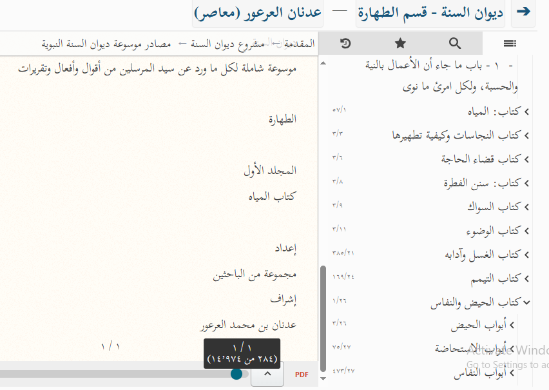The height and width of the screenshot is (390, 549).
Task: Select tree item كتاب الوضوء
Action: point(494,231)
